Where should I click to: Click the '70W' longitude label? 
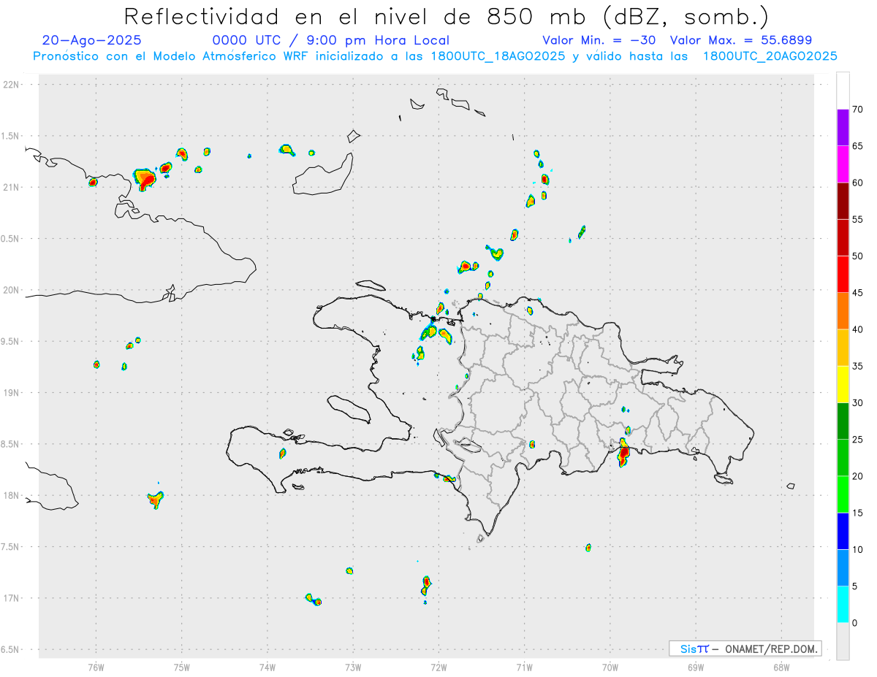[610, 667]
